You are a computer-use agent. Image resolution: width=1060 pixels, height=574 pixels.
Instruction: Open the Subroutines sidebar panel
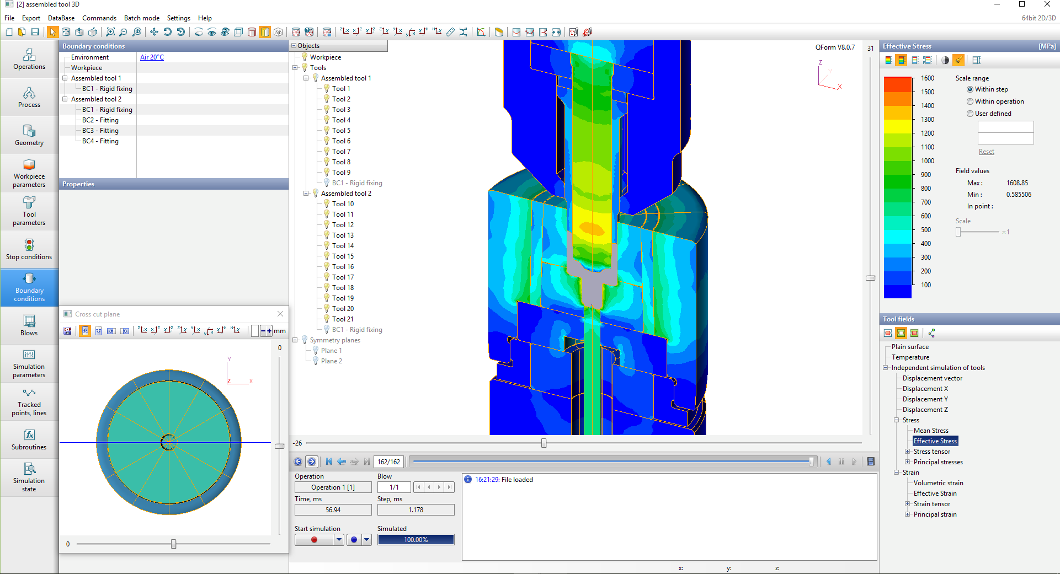(29, 439)
